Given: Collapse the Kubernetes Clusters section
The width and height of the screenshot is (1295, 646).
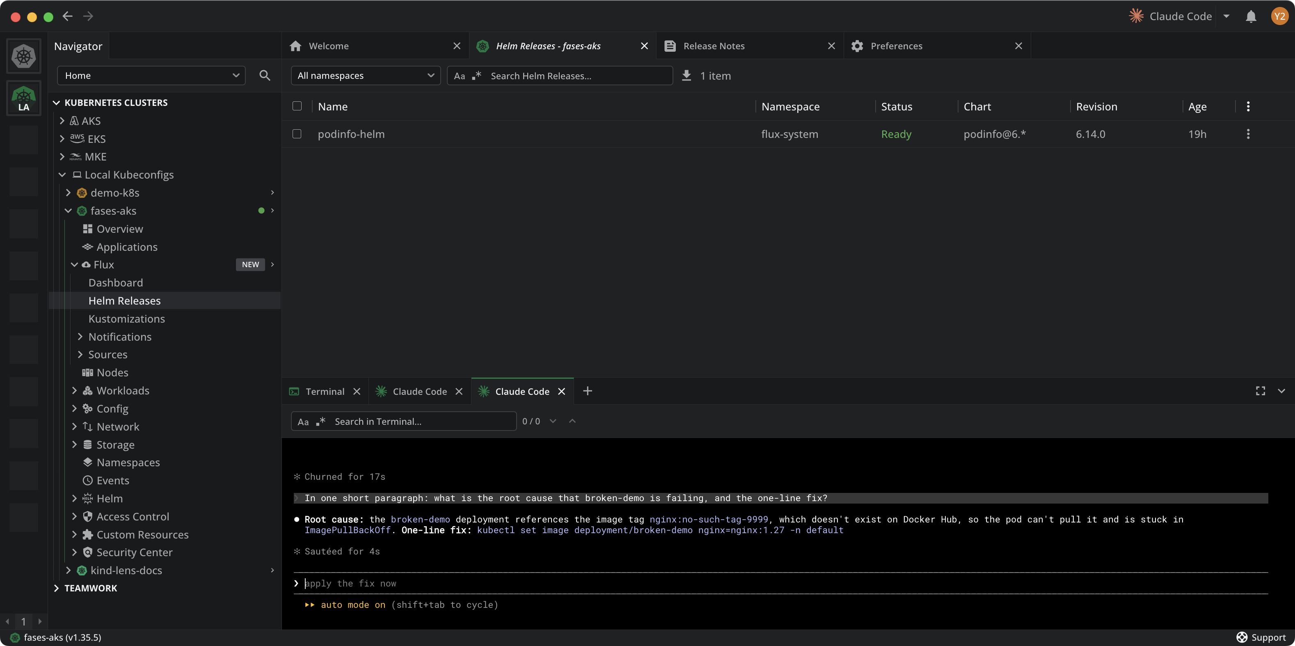Looking at the screenshot, I should [56, 103].
